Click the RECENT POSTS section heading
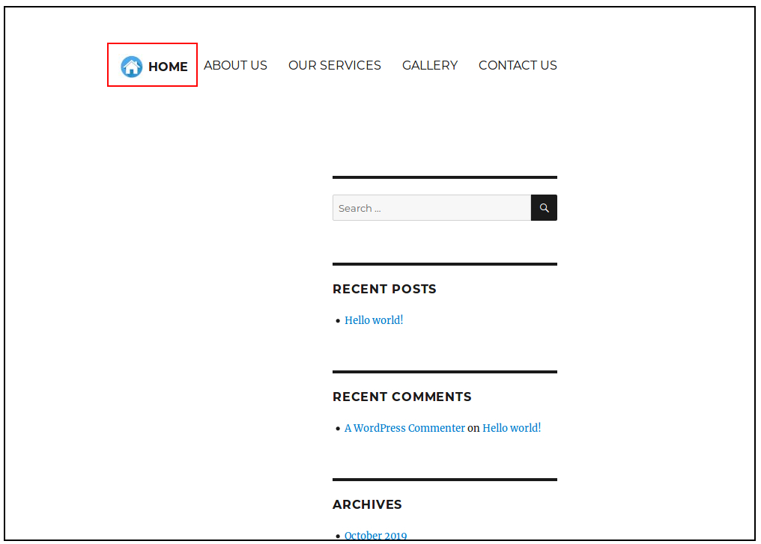The width and height of the screenshot is (761, 544). [384, 289]
